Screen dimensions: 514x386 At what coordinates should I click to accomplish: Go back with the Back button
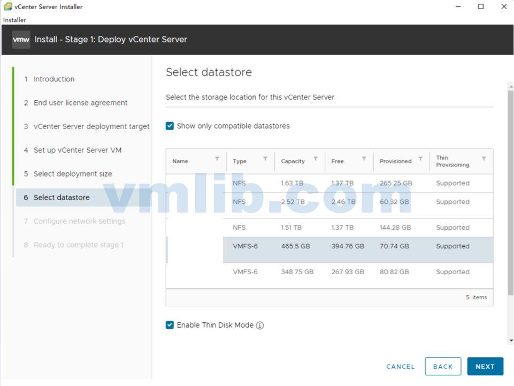point(443,366)
